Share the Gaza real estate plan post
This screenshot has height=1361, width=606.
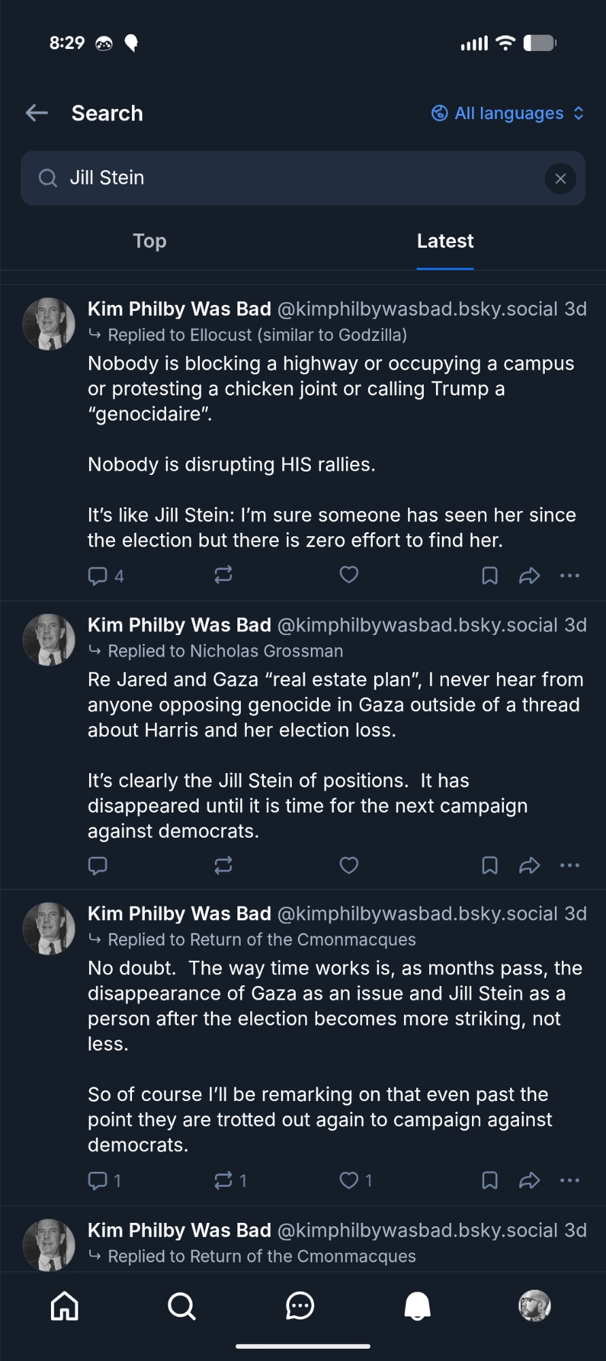529,865
